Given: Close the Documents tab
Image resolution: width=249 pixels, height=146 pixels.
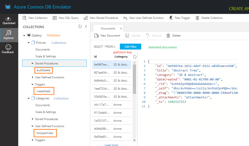Looking at the screenshot, I should [121, 28].
